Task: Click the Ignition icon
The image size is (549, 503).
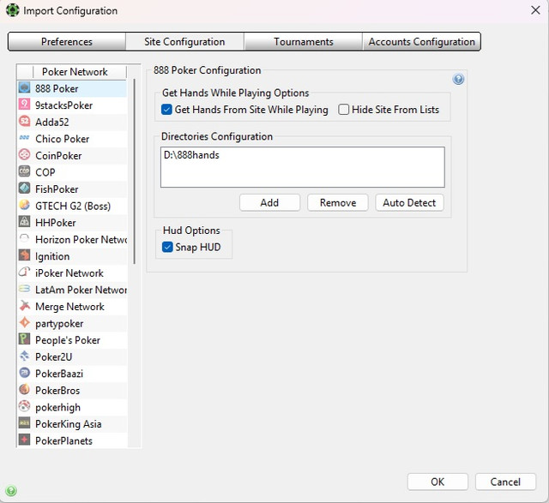Action: 25,255
